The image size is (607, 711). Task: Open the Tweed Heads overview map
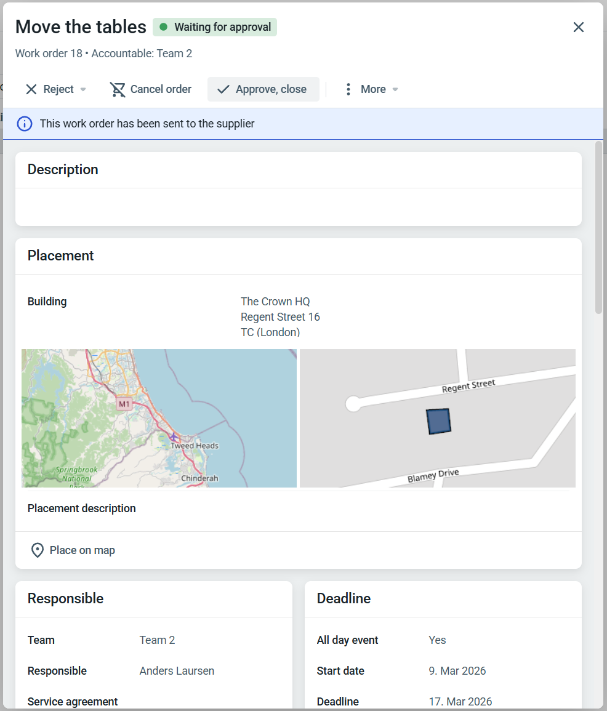point(159,418)
